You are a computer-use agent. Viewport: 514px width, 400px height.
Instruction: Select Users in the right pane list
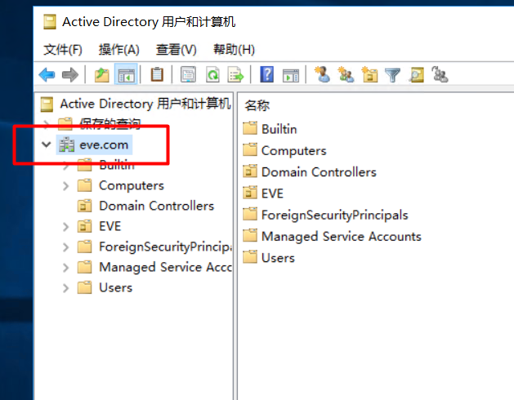coord(278,258)
